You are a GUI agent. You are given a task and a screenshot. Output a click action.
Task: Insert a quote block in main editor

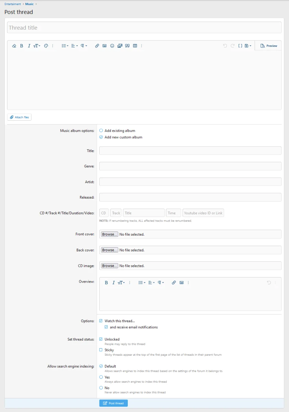coord(127,46)
